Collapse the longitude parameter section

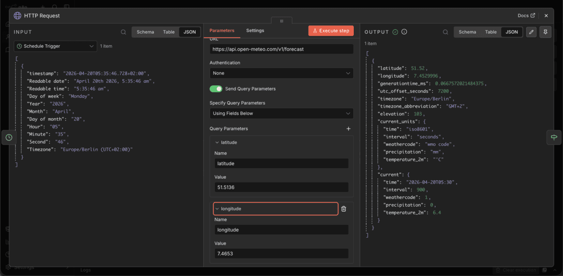[218, 208]
